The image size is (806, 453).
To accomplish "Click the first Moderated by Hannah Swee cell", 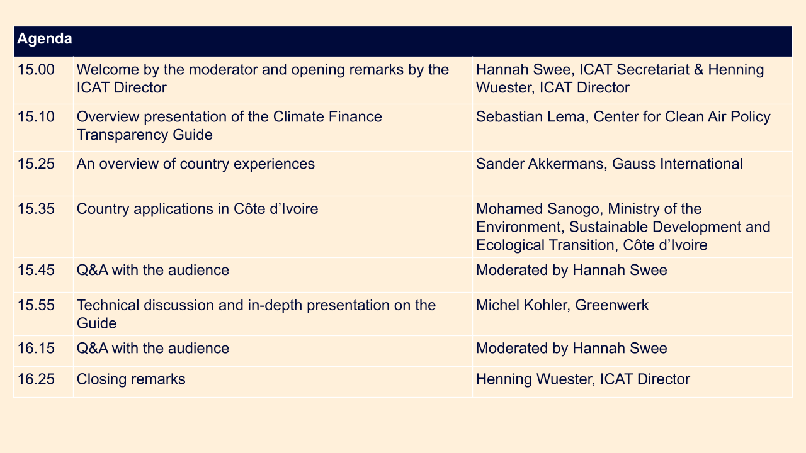I will point(632,275).
